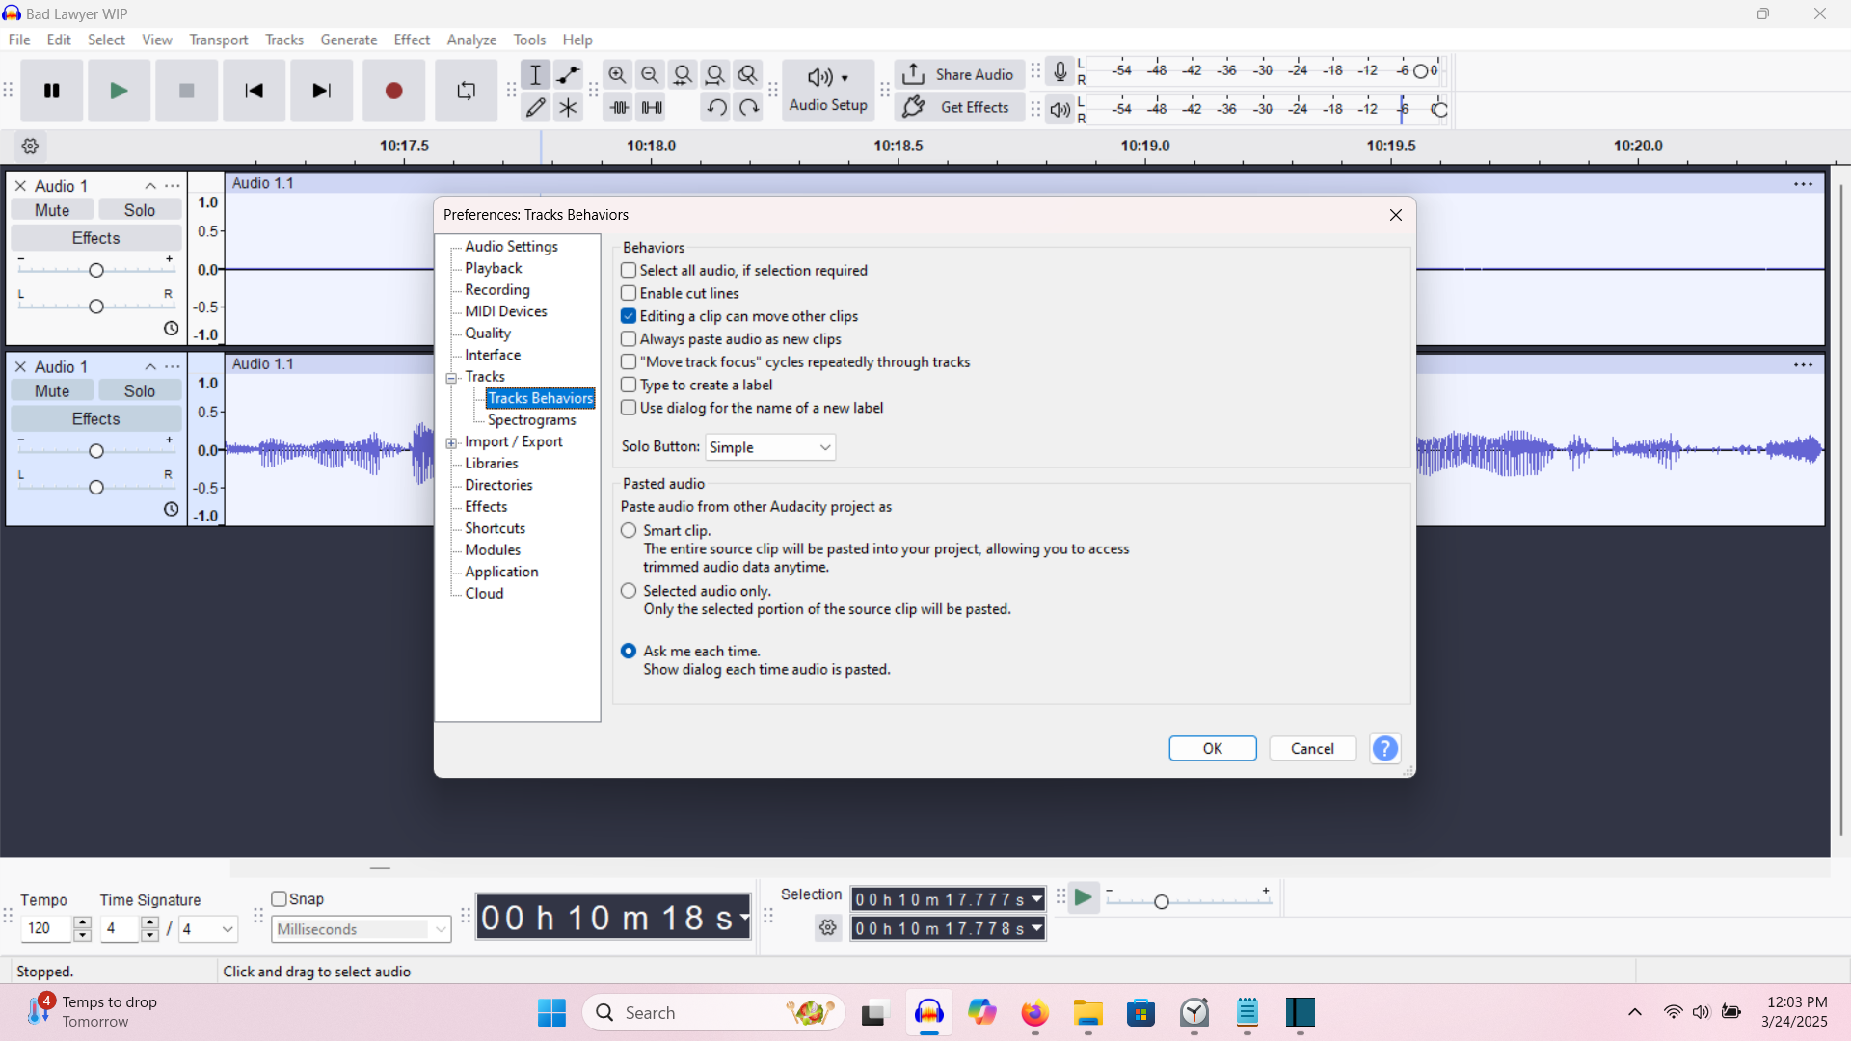Check Type to create a label
This screenshot has height=1041, width=1851.
point(629,385)
